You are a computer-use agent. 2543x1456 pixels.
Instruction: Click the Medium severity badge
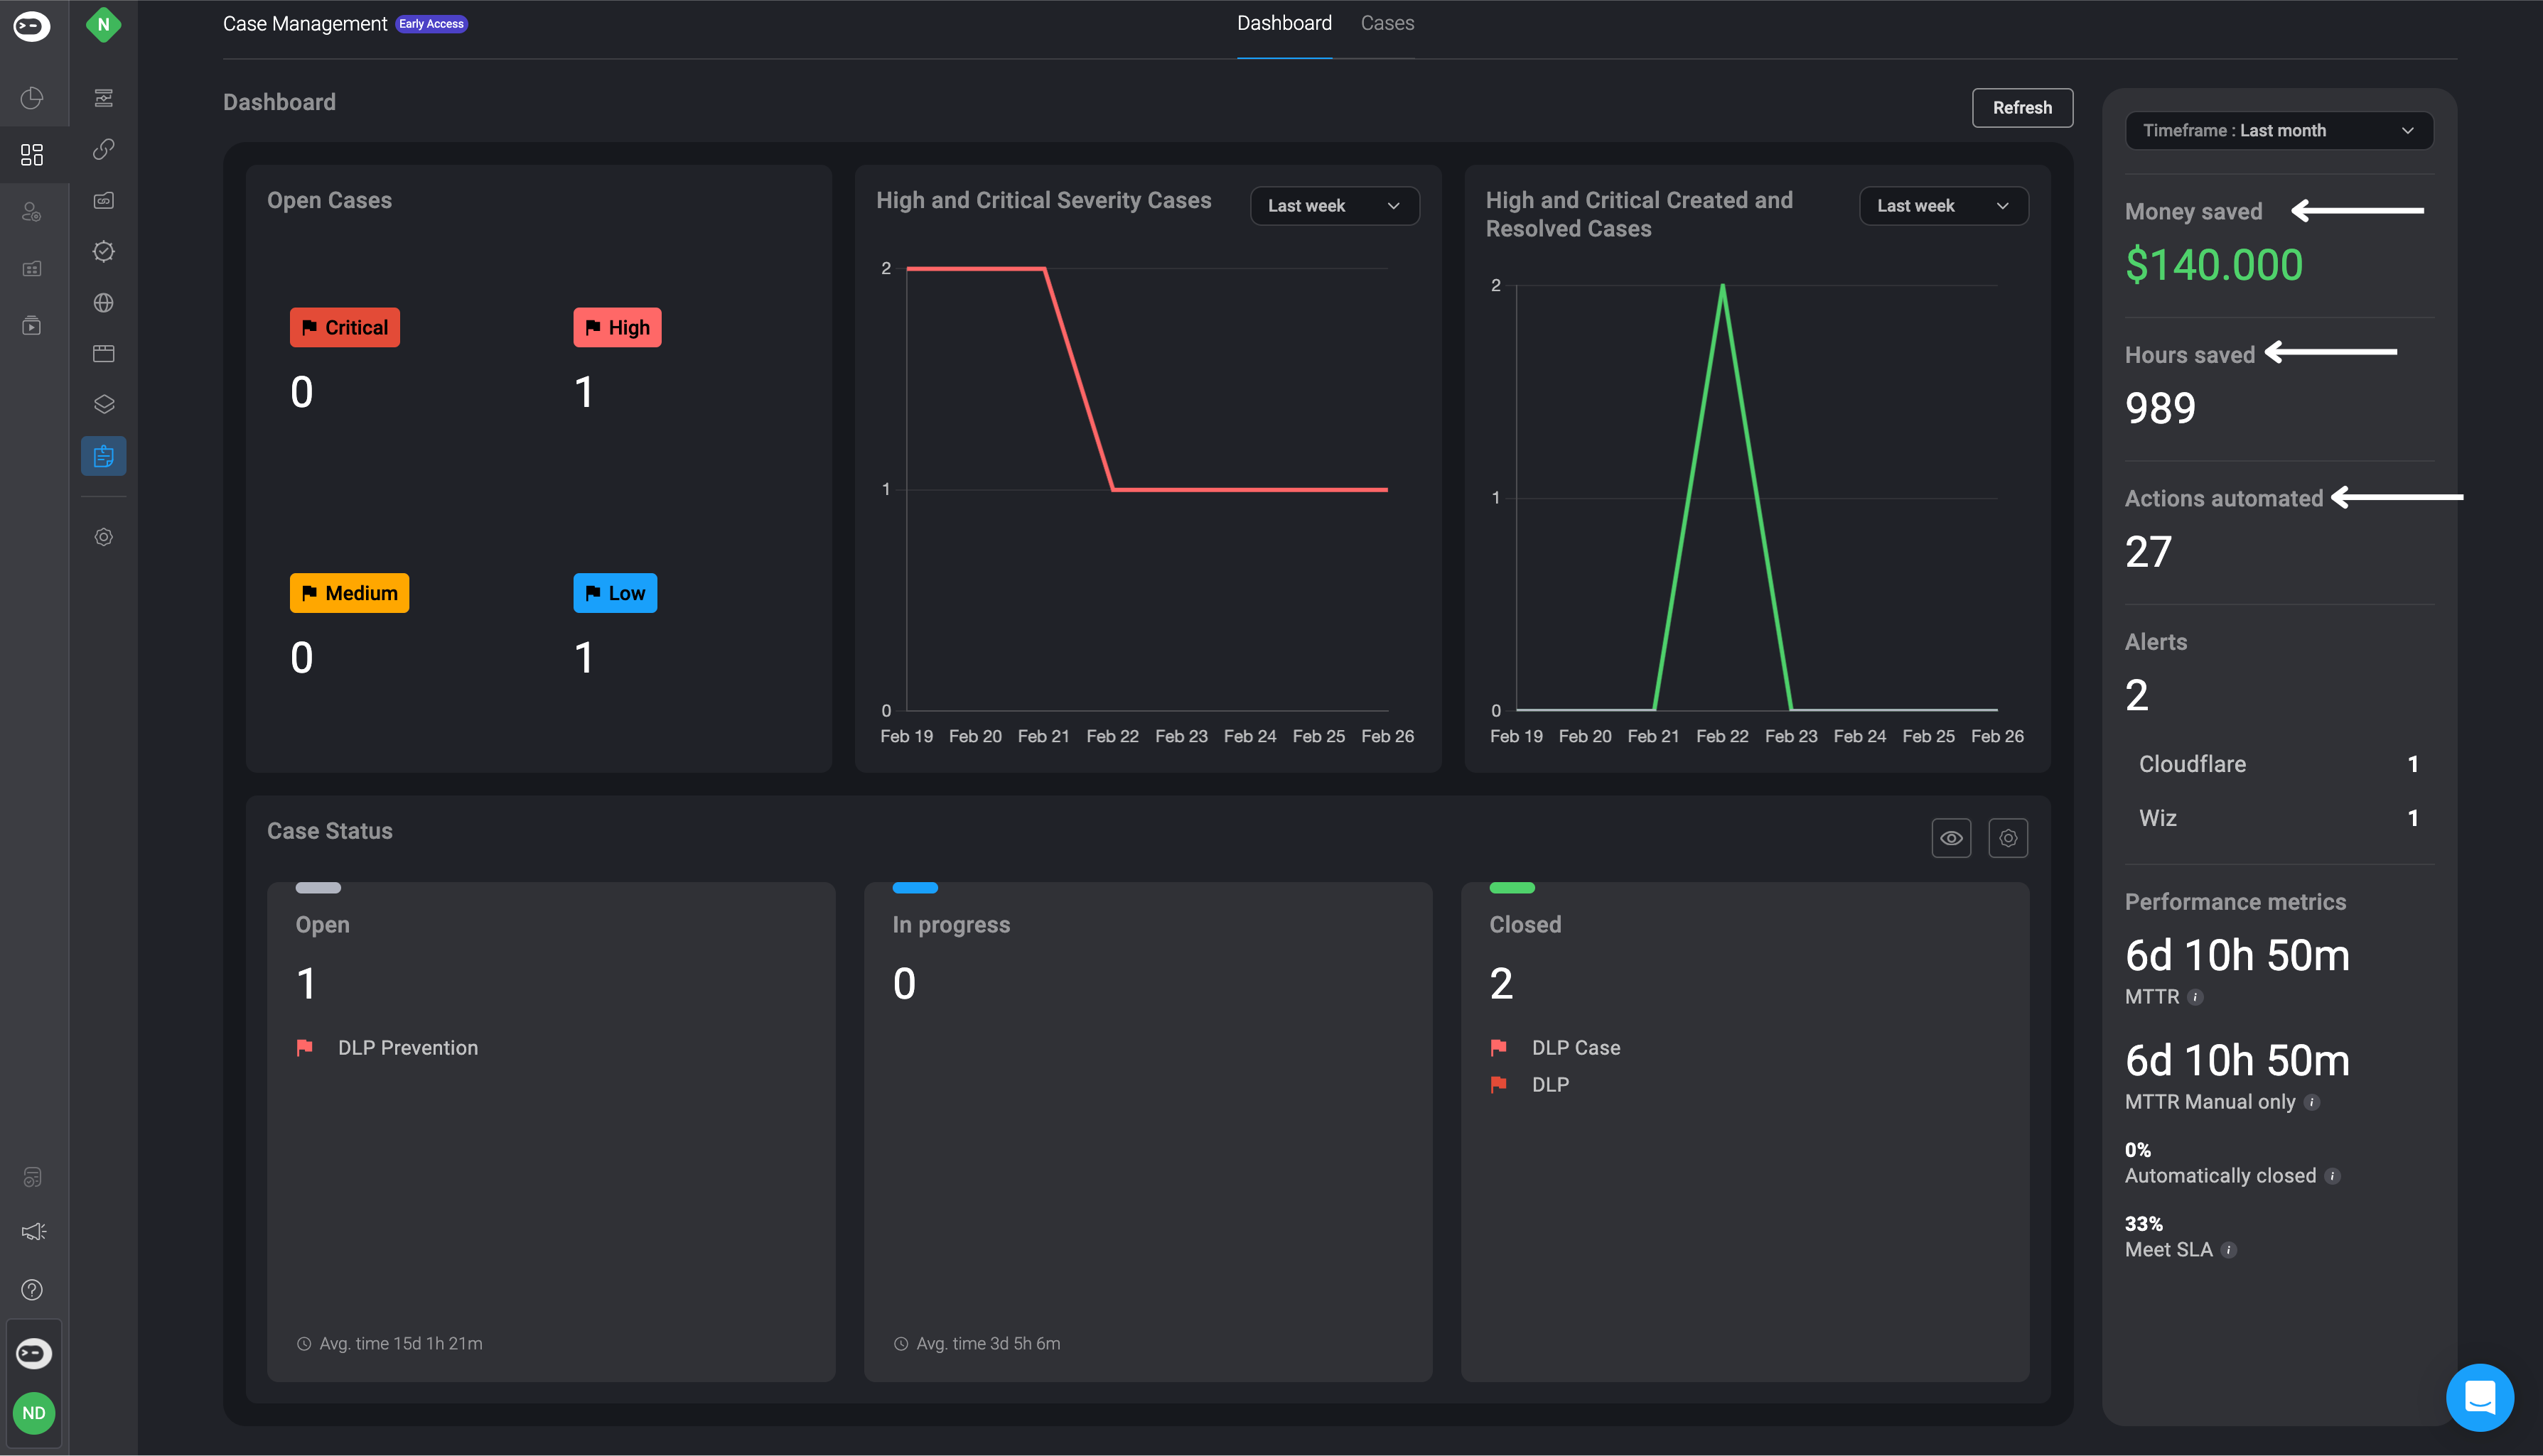[x=349, y=593]
